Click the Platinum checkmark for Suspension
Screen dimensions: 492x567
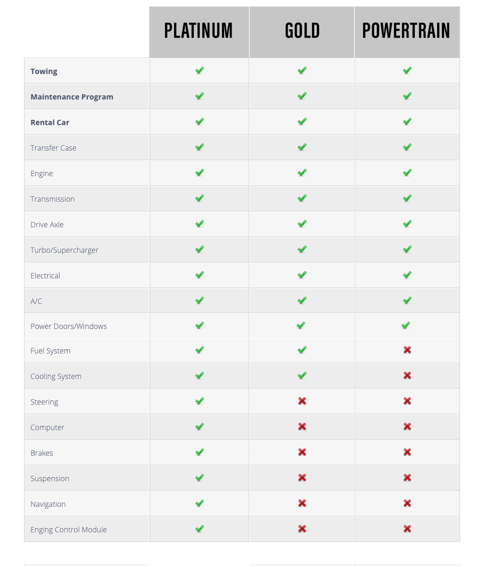pyautogui.click(x=199, y=478)
